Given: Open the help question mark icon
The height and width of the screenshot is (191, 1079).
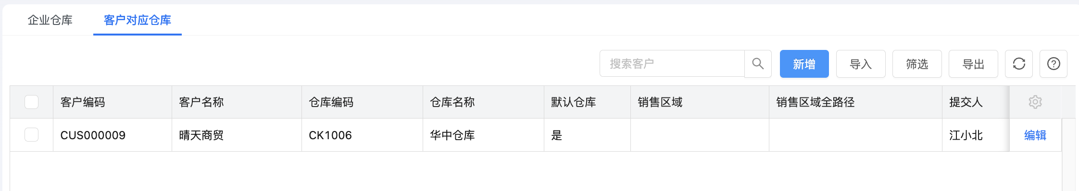Looking at the screenshot, I should [1054, 64].
